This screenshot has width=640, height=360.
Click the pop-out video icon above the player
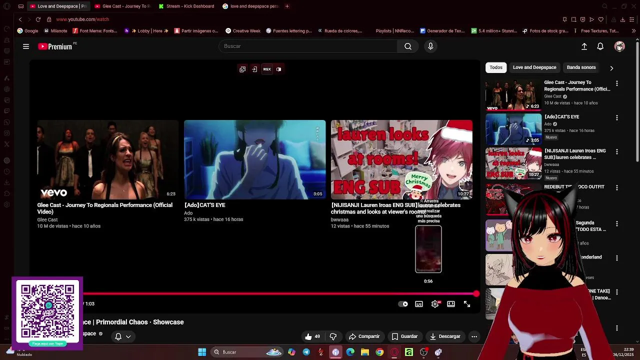click(242, 69)
